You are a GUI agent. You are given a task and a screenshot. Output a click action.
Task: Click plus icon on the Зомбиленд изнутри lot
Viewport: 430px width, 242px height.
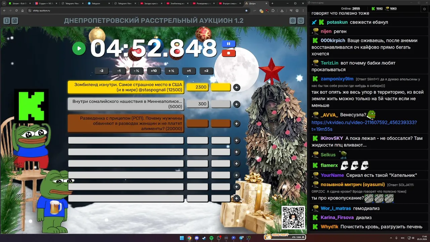pyautogui.click(x=236, y=87)
